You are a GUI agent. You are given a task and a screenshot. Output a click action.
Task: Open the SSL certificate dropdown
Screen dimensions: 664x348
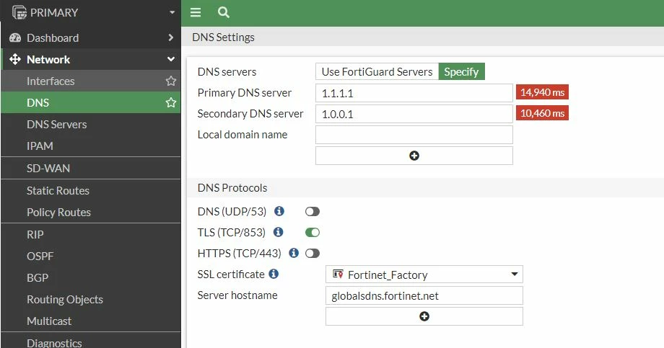[x=424, y=275]
